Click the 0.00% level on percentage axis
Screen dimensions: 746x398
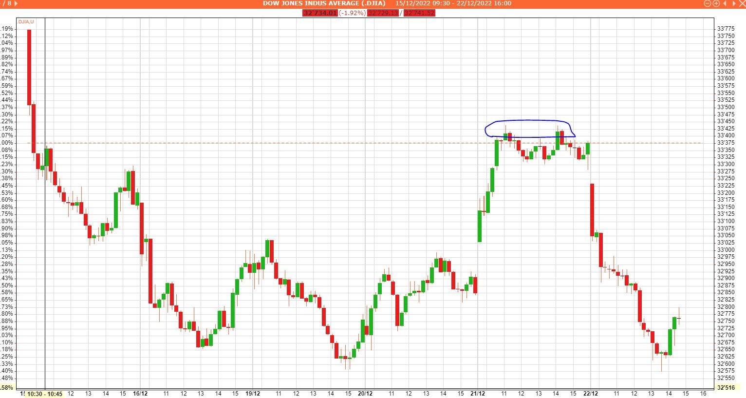point(7,143)
